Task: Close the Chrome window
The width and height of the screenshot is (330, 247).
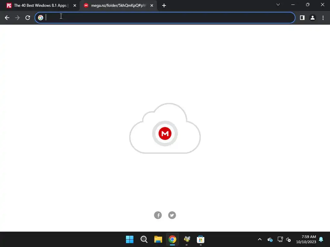Action: [x=322, y=5]
